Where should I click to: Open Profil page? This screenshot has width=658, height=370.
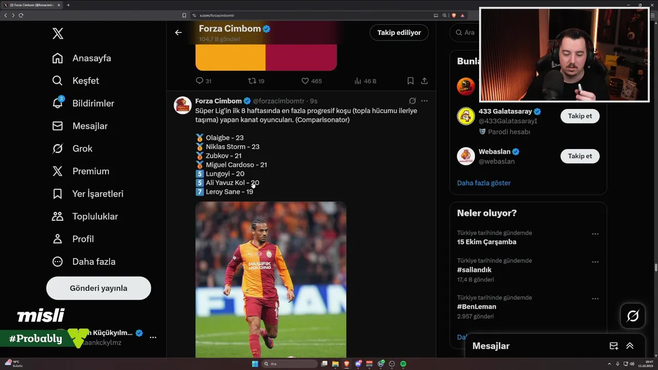point(72,239)
